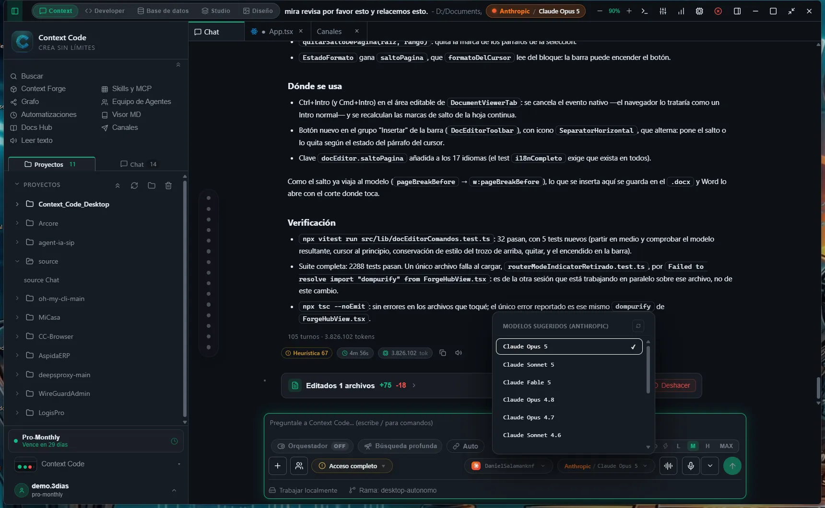Toggle the right side panel layout icon
The width and height of the screenshot is (825, 508).
[737, 11]
